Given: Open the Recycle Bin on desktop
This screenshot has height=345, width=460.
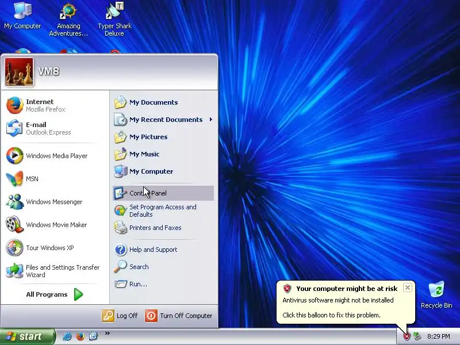Looking at the screenshot, I should 436,294.
